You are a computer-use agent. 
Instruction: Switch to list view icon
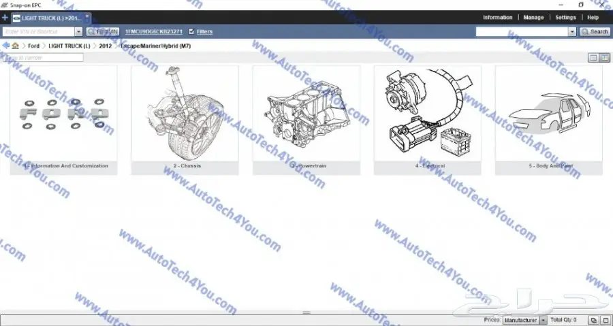coord(593,58)
